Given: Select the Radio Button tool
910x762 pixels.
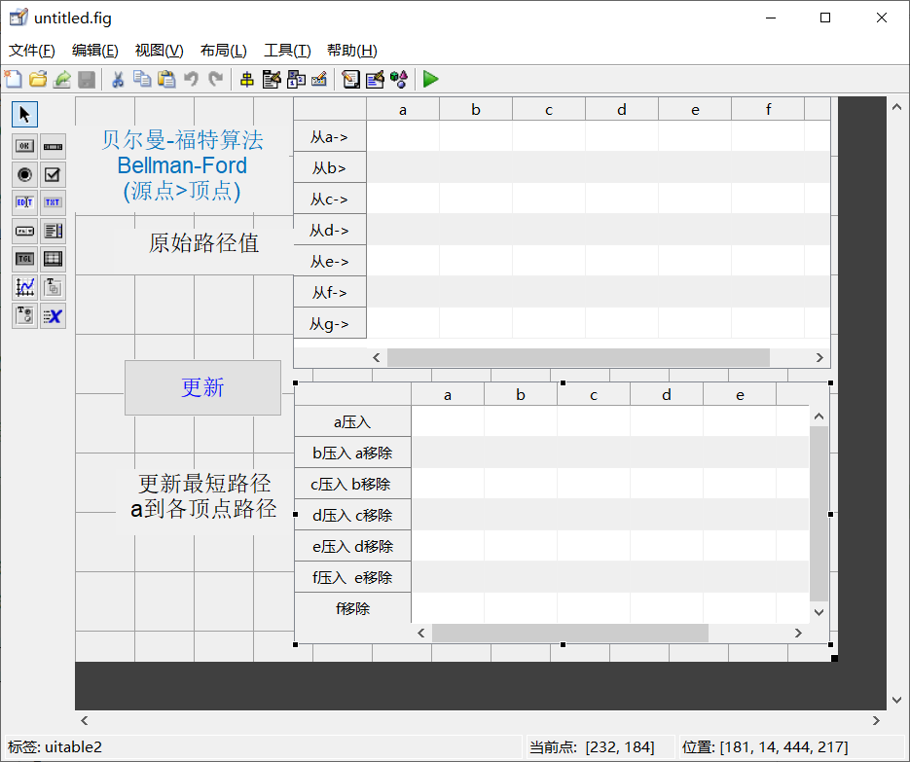Looking at the screenshot, I should click(23, 174).
